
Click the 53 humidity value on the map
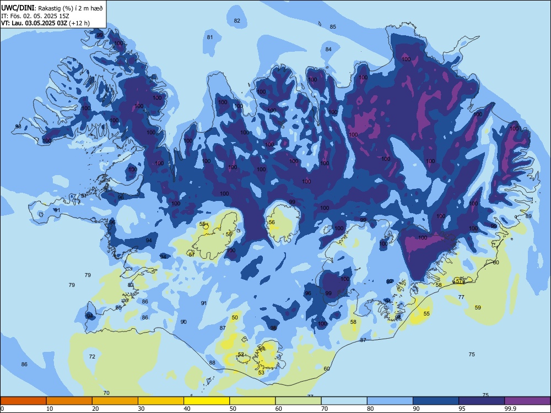tap(261, 373)
